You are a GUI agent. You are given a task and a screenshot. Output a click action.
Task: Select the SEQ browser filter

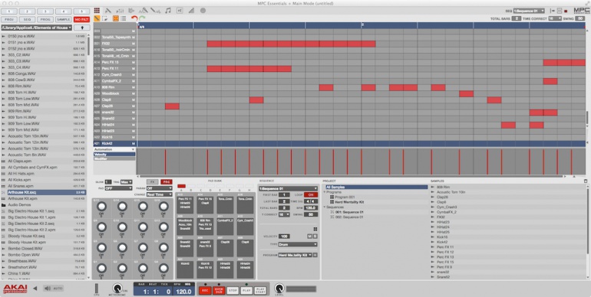[x=27, y=19]
